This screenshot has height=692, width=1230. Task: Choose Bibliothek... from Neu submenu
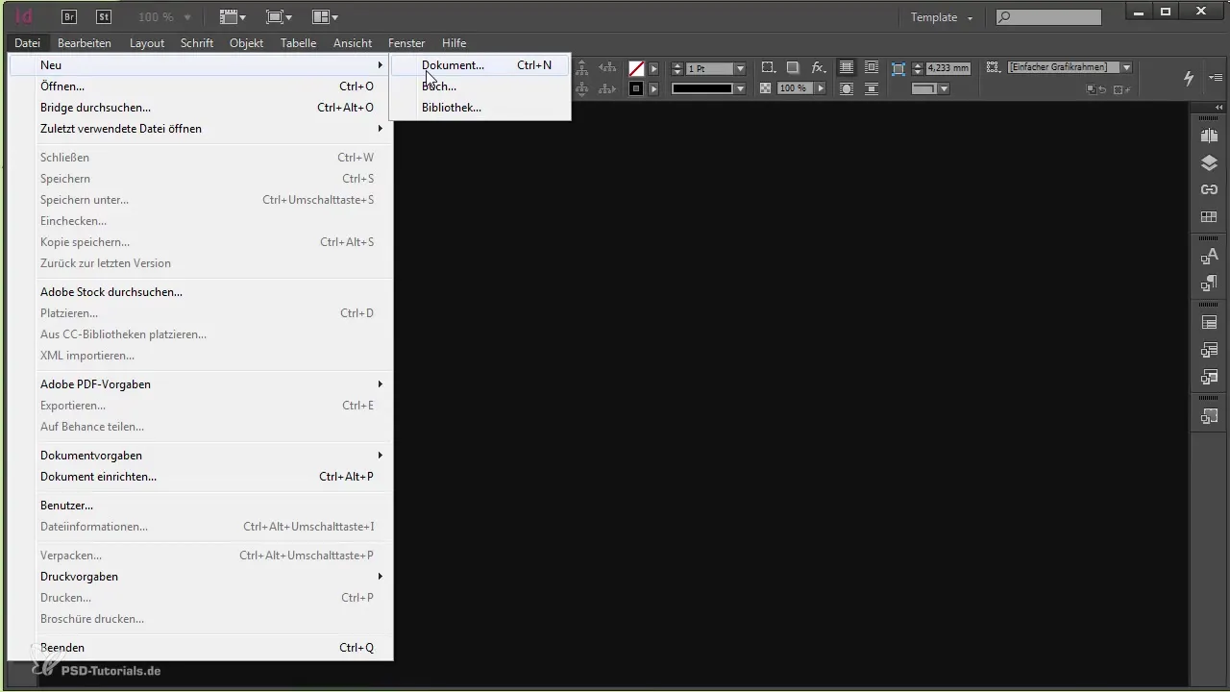(480, 108)
